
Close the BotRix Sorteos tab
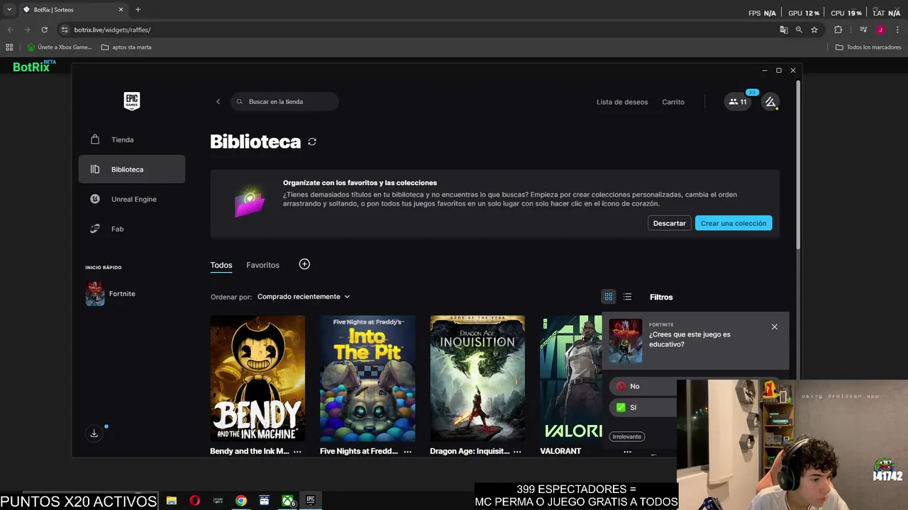click(x=121, y=10)
